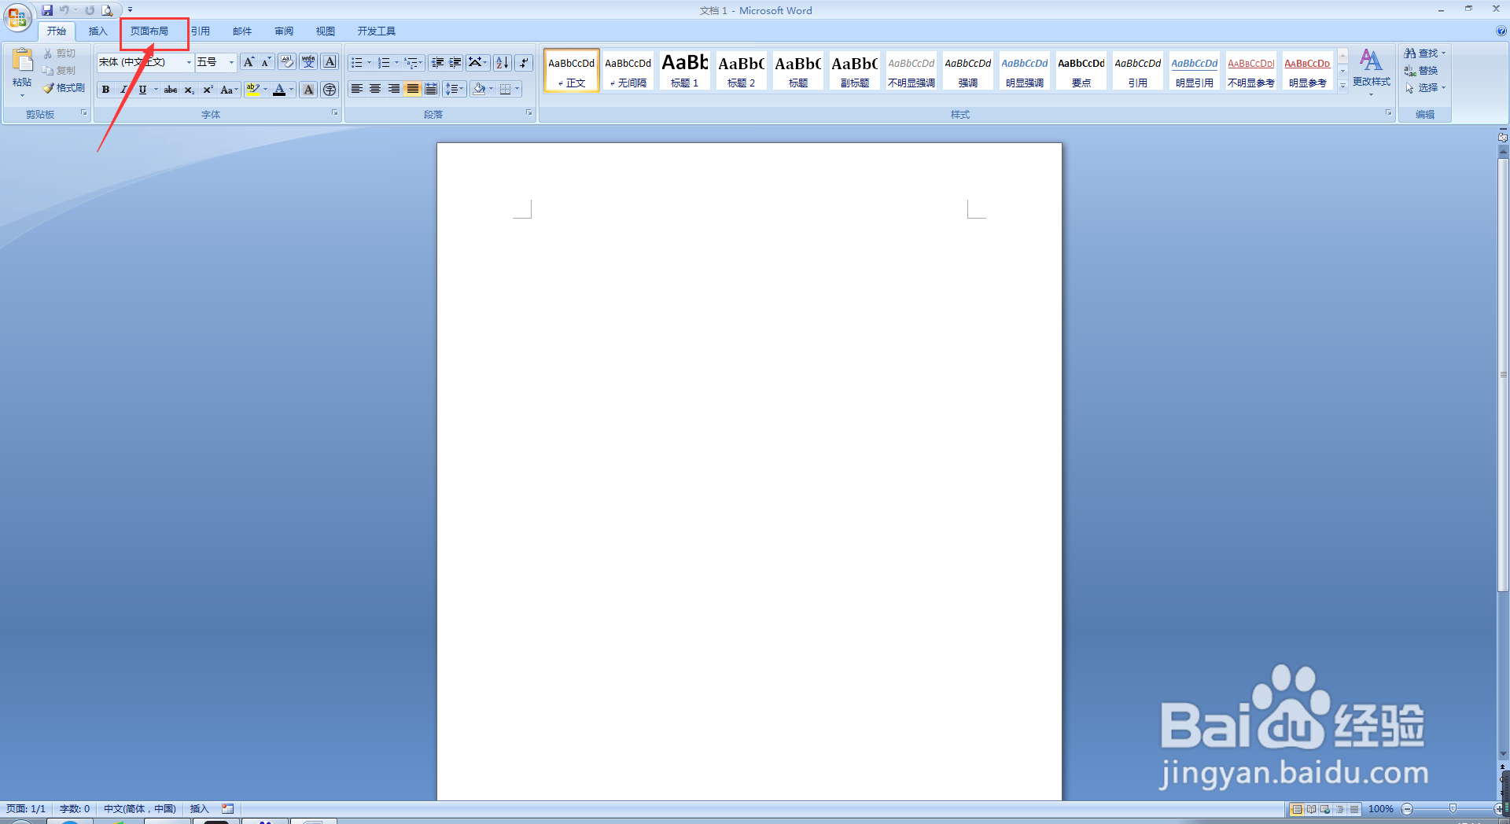
Task: Click the Decrease Indent icon
Action: pos(437,62)
